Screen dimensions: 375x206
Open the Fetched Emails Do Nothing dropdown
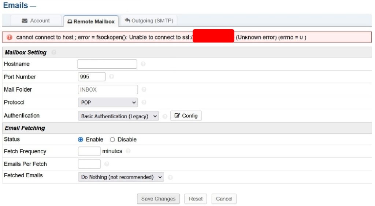point(121,177)
